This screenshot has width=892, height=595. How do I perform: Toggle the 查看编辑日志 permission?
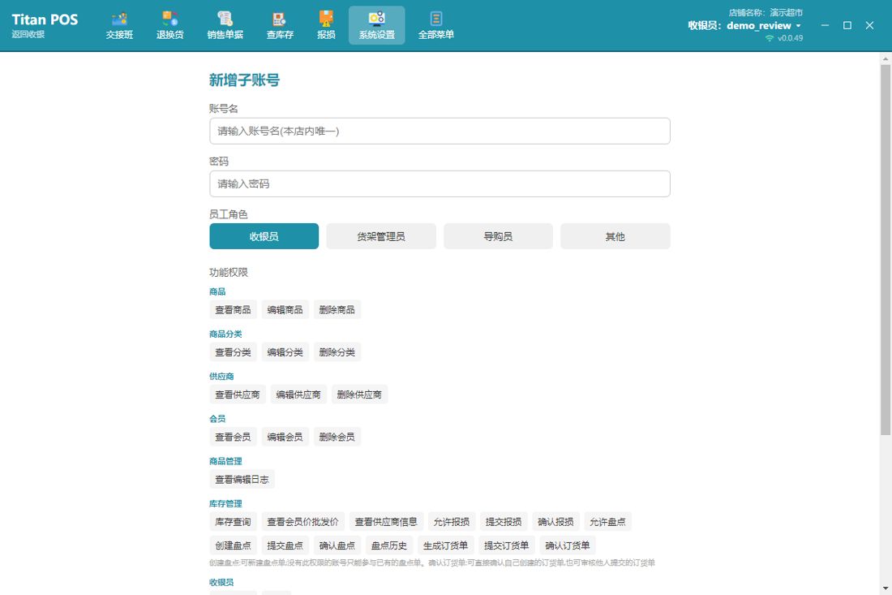242,480
